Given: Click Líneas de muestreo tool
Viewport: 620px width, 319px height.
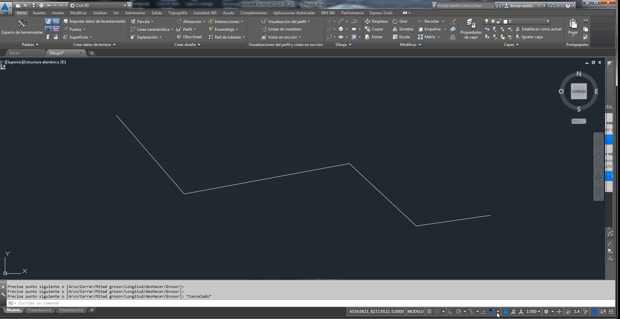Looking at the screenshot, I should click(281, 29).
